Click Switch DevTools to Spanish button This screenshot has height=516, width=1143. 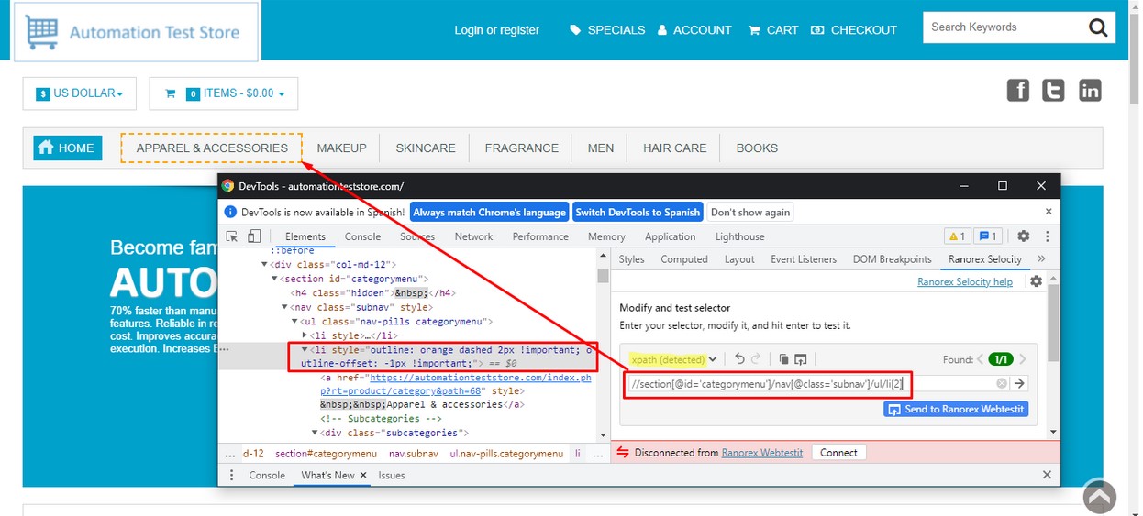tap(638, 212)
